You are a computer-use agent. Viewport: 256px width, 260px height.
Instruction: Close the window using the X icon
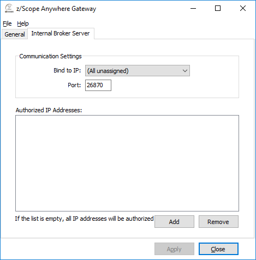click(243, 8)
